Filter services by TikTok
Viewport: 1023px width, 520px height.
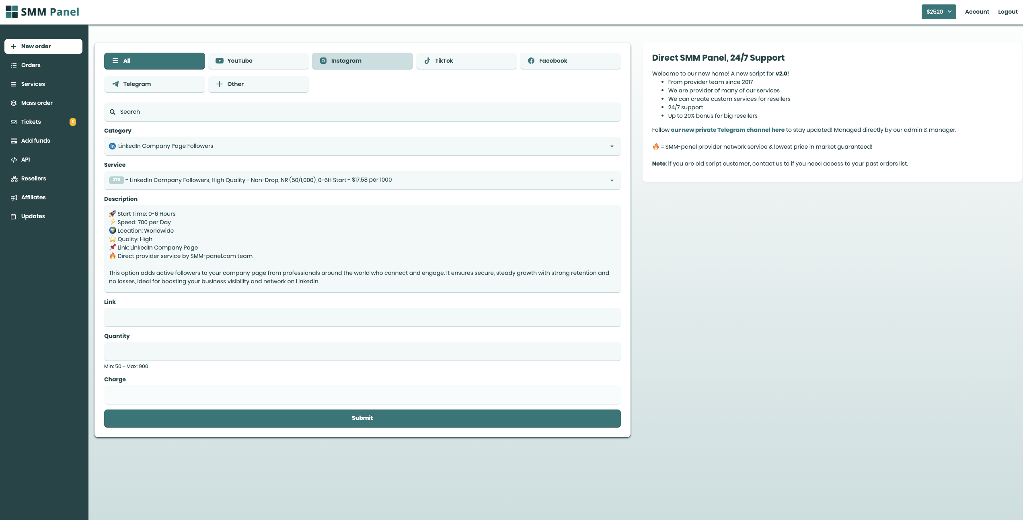click(x=466, y=61)
